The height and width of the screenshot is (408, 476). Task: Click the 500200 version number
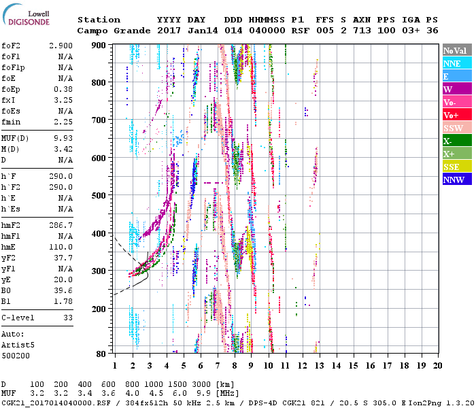[x=16, y=356]
